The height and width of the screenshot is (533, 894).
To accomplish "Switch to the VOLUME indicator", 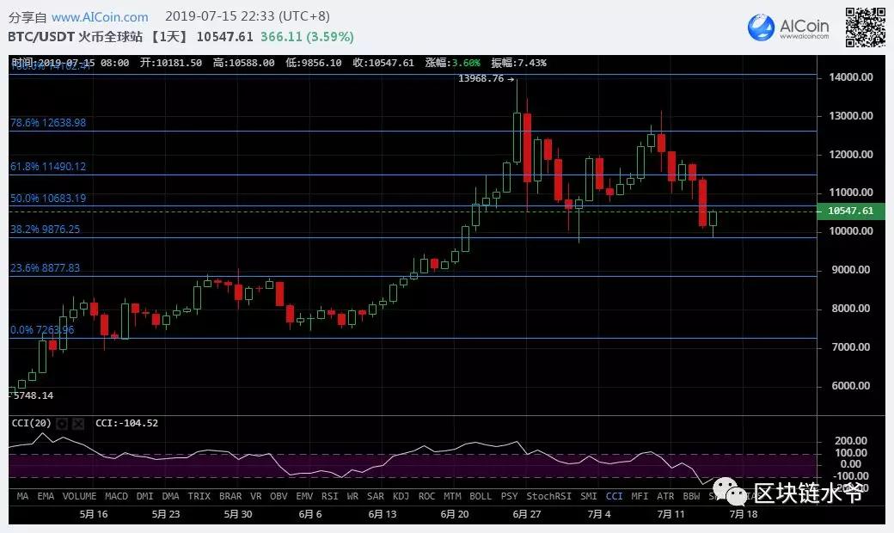I will coord(79,496).
